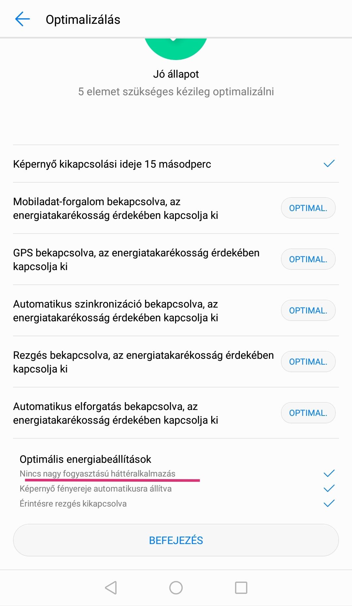Screen dimensions: 352x606
Task: Optimize the Mobiladat-forgalom setting
Action: [x=308, y=208]
